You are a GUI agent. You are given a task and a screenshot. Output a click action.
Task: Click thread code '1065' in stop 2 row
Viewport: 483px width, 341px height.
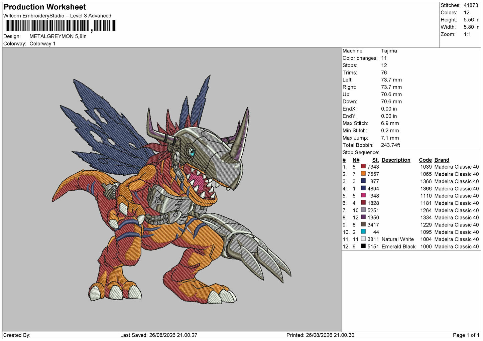[x=426, y=174]
